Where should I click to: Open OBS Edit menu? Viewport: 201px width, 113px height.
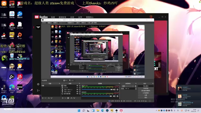[49, 23]
